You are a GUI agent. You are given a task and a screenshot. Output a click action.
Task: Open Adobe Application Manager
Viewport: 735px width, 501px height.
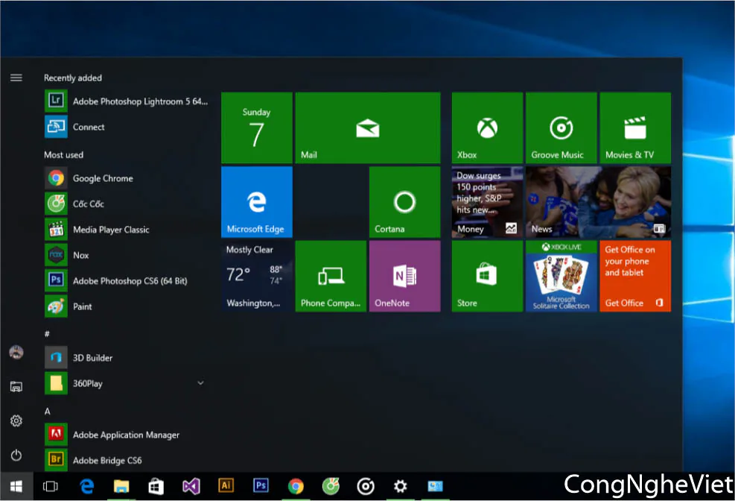127,435
